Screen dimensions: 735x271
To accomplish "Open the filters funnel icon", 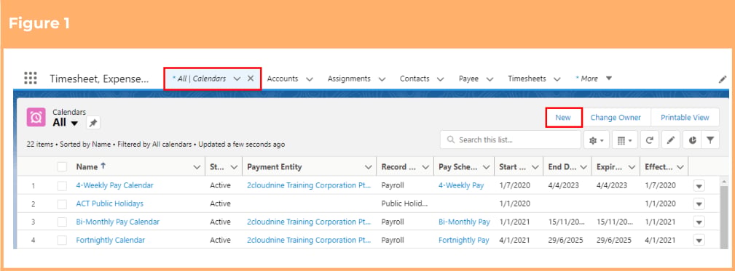I will (710, 140).
